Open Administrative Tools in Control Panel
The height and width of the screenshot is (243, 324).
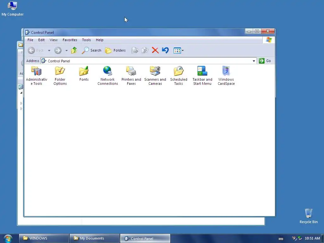(x=36, y=76)
